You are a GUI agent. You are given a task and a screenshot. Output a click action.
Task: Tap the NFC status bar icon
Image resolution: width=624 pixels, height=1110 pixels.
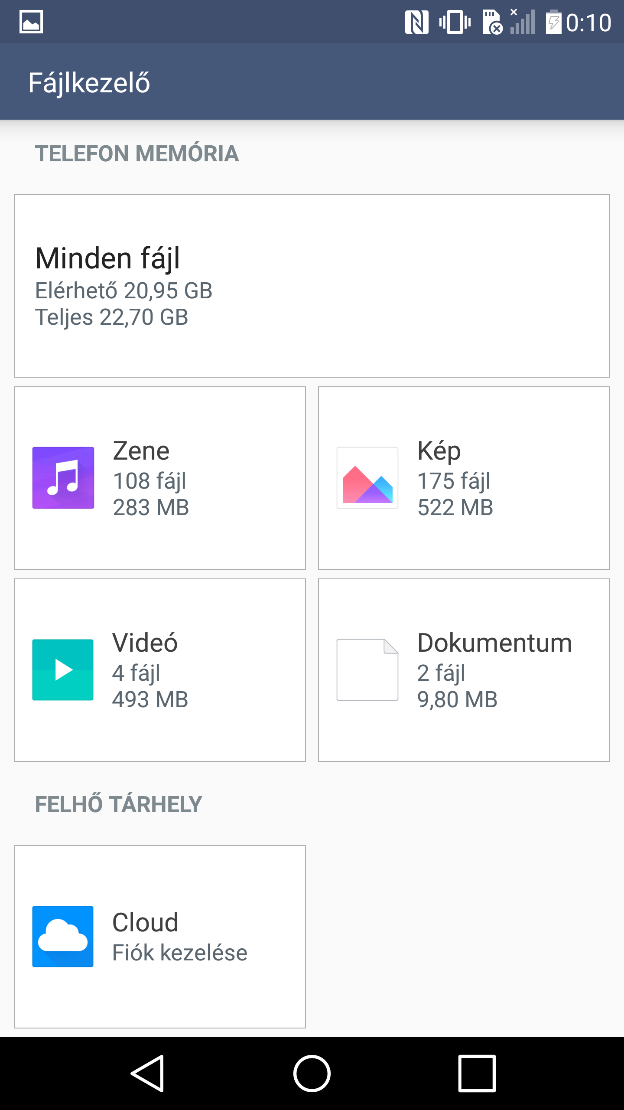tap(416, 22)
